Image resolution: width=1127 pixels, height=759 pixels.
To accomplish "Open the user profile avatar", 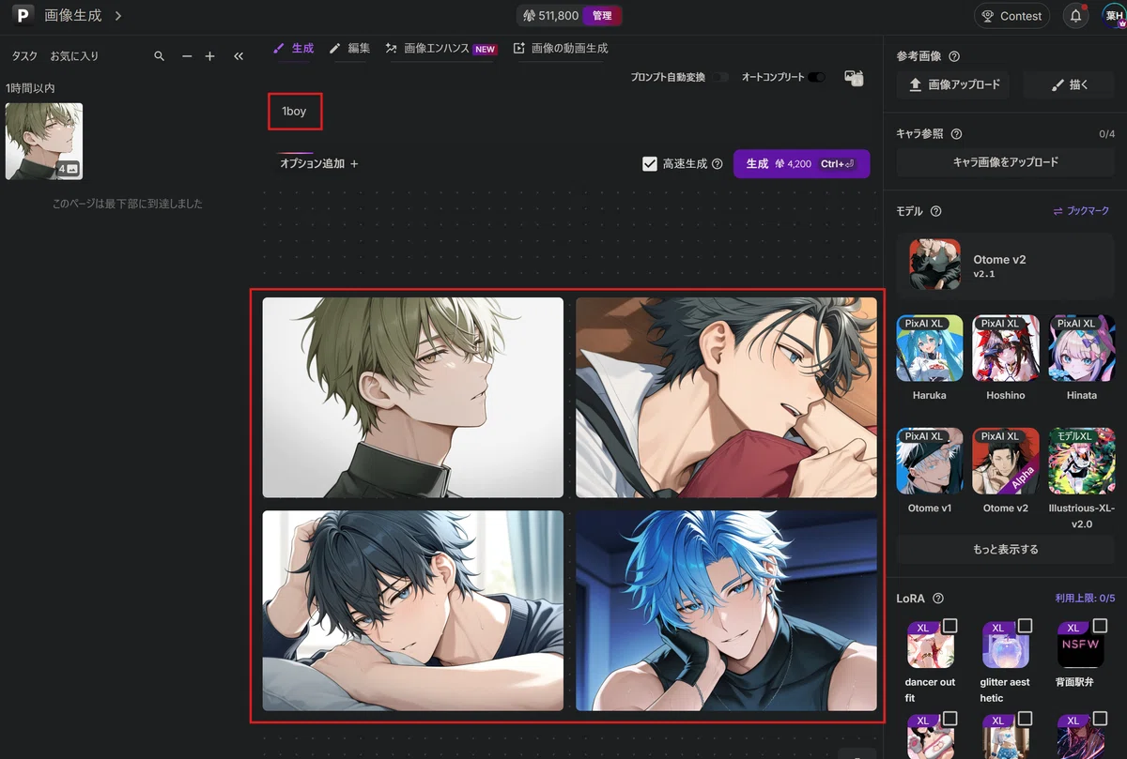I will point(1113,16).
